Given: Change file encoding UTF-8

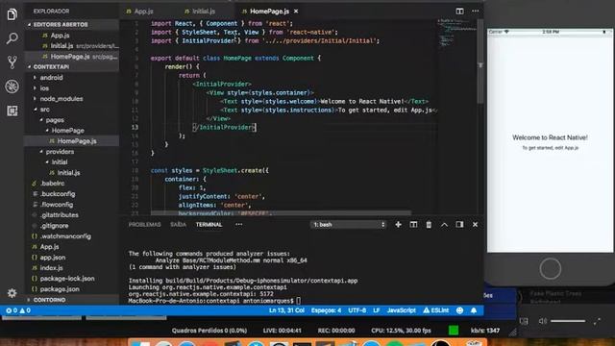Looking at the screenshot, I should click(357, 310).
